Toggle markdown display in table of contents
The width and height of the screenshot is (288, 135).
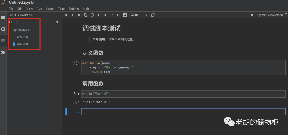click(17, 22)
